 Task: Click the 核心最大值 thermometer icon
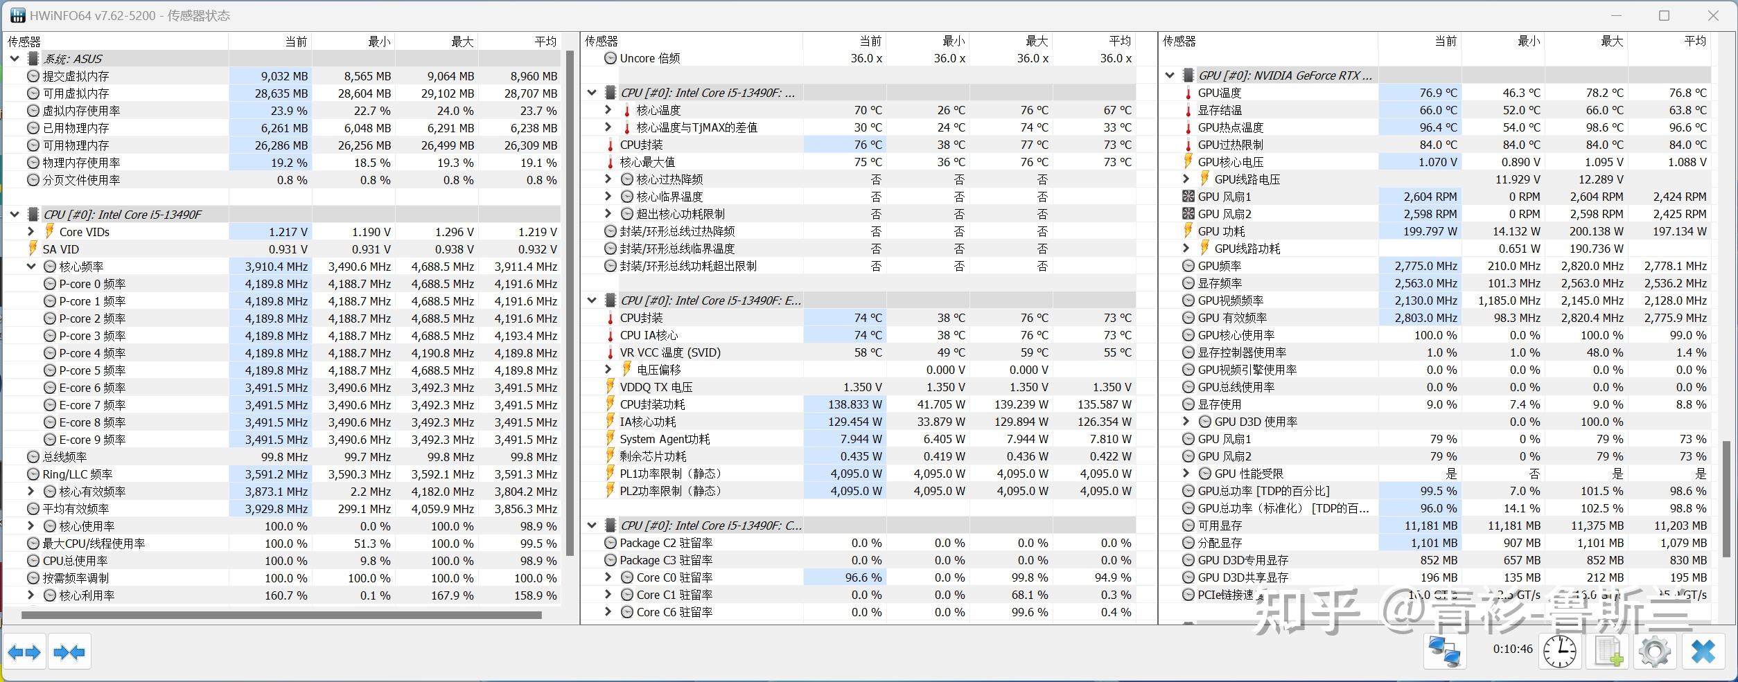pyautogui.click(x=611, y=162)
